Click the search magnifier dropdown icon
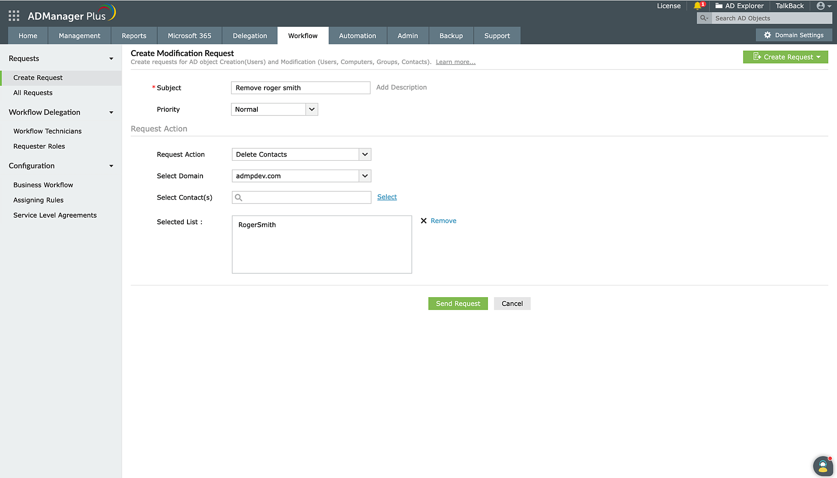This screenshot has width=837, height=478. [x=704, y=18]
